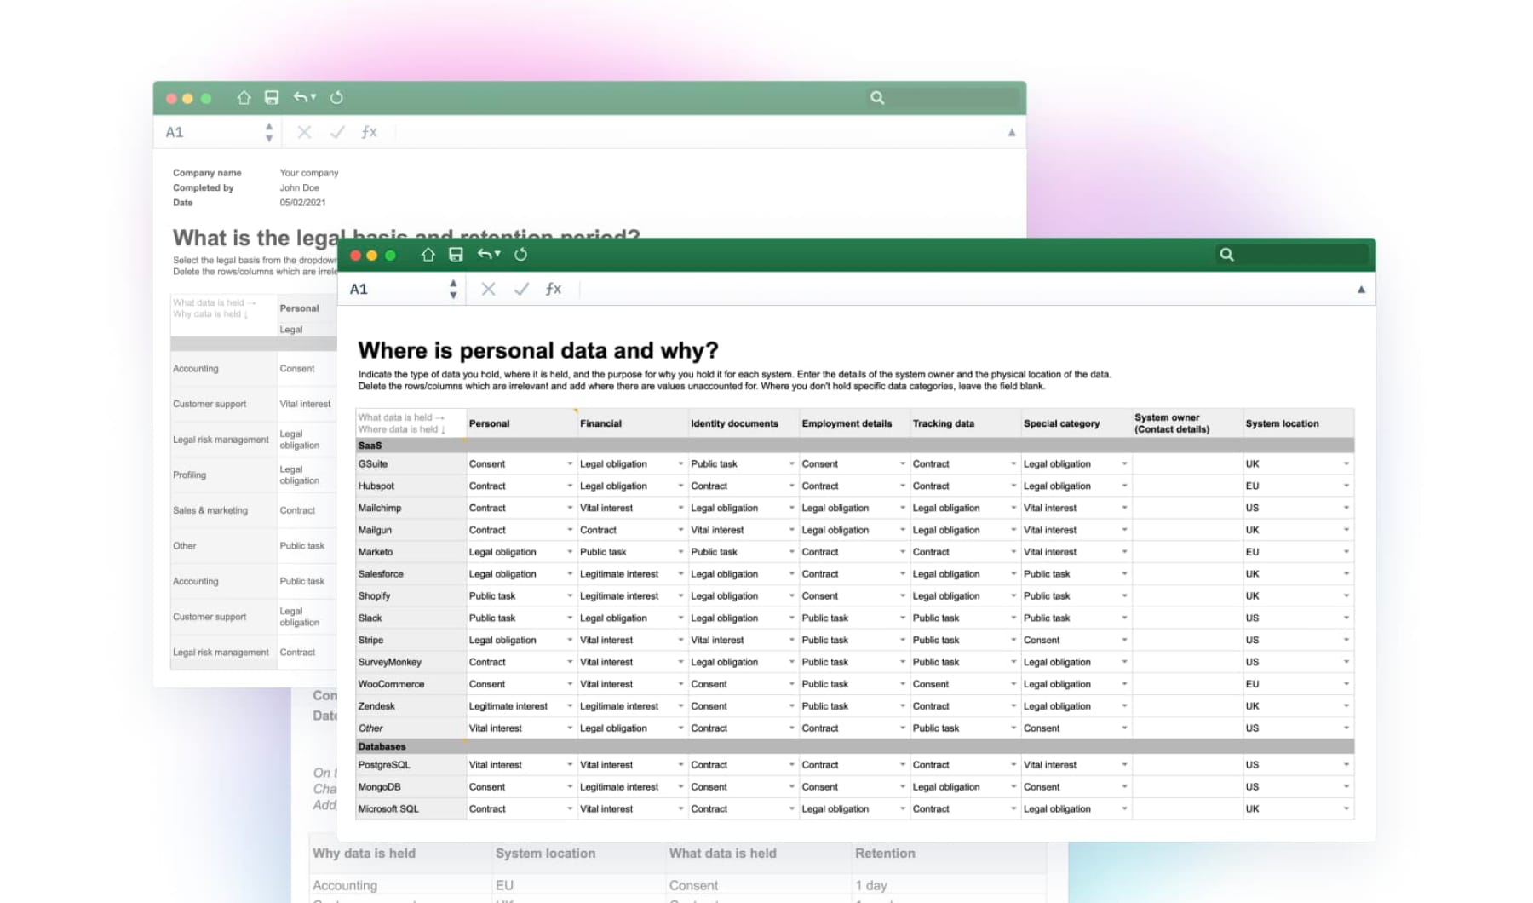
Task: Click the magnifier search icon on the background window
Action: (877, 98)
